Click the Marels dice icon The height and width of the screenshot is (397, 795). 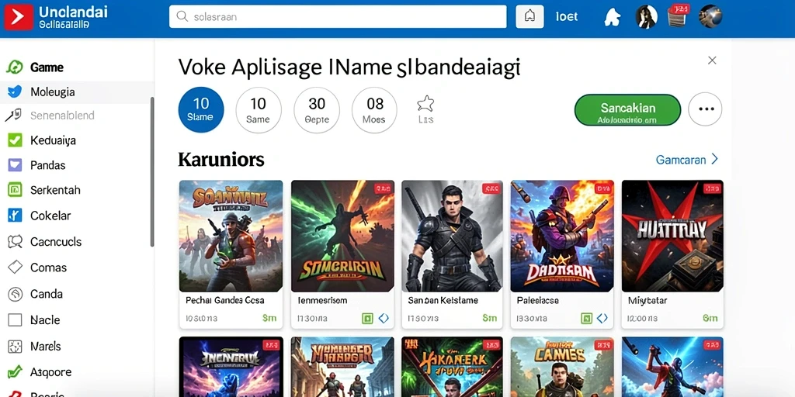click(16, 347)
